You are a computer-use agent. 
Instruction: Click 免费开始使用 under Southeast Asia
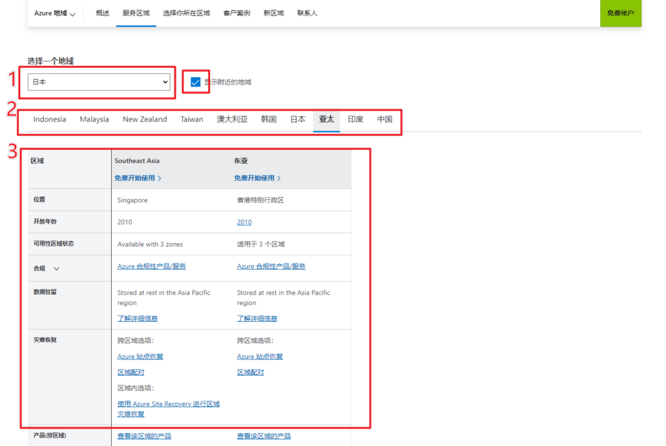click(138, 178)
